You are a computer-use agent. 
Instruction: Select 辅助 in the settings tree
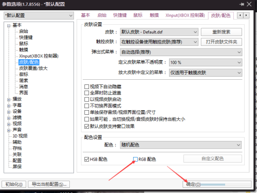pyautogui.click(x=17, y=142)
